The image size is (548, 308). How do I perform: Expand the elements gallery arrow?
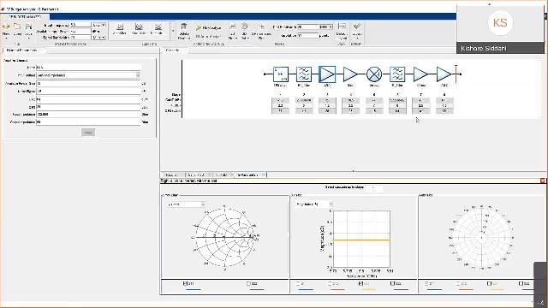tap(173, 31)
